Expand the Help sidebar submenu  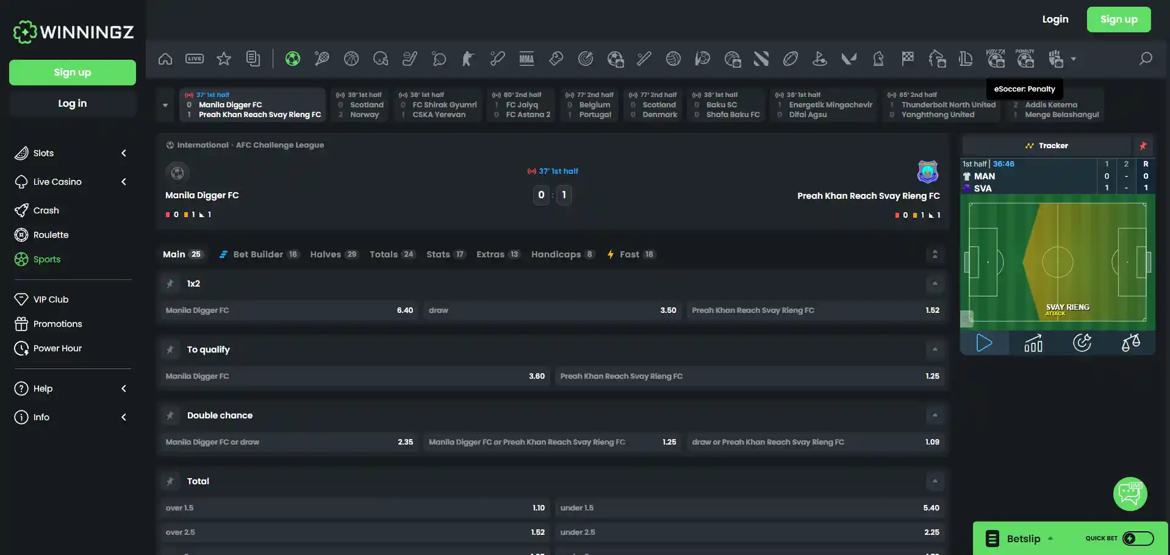coord(124,389)
